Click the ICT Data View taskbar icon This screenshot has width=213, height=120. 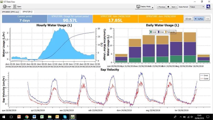click(x=73, y=117)
